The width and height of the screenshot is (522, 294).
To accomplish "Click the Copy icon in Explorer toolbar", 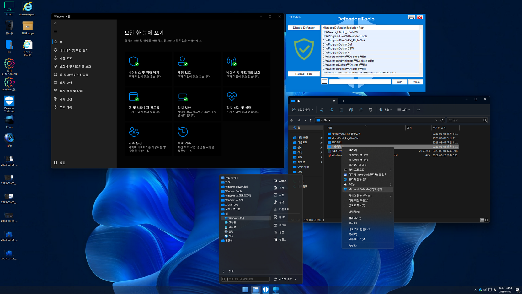I will [331, 110].
